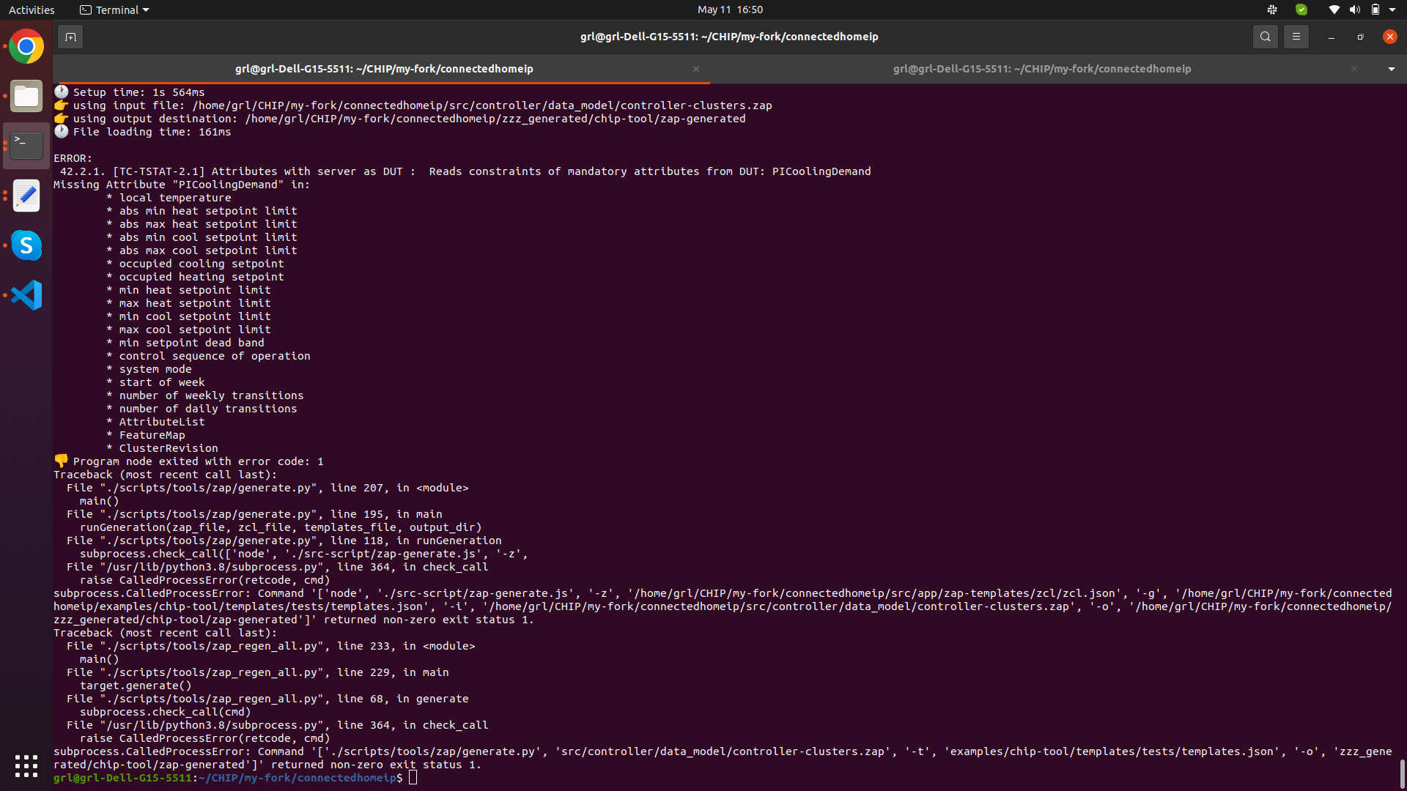This screenshot has width=1407, height=791.
Task: Open the terminal search icon
Action: [x=1265, y=36]
